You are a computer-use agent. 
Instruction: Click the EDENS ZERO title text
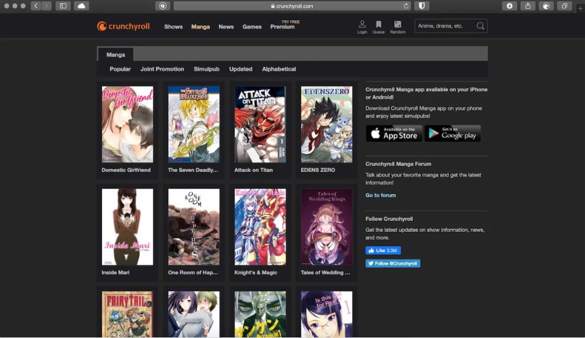click(318, 170)
